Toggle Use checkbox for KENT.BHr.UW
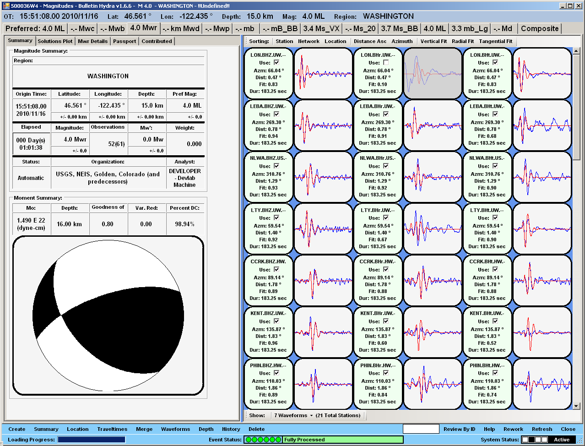 click(x=385, y=321)
